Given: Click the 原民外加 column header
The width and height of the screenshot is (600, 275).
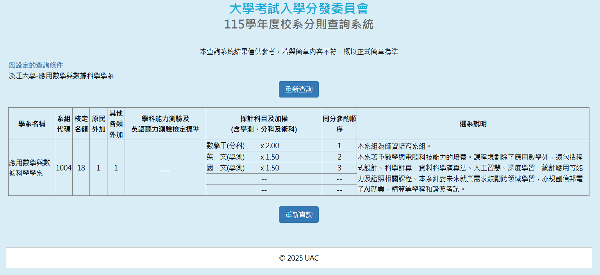Looking at the screenshot, I should [98, 124].
